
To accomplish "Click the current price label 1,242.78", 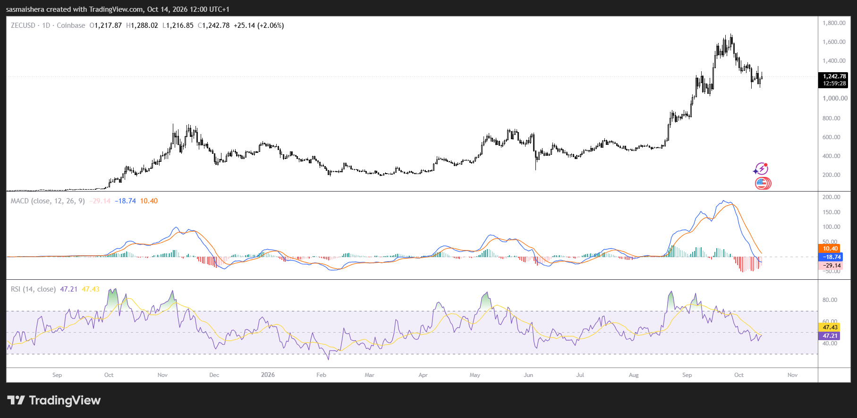I will coord(834,76).
